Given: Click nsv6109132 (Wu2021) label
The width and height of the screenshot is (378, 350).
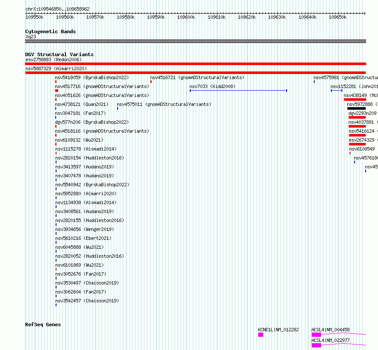Looking at the screenshot, I should (x=79, y=140).
